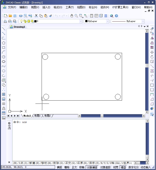
Task: Click the 极轴 polar status button
Action: click(82, 167)
